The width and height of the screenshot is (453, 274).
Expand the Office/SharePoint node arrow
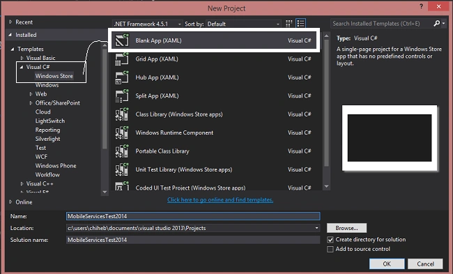[31, 103]
